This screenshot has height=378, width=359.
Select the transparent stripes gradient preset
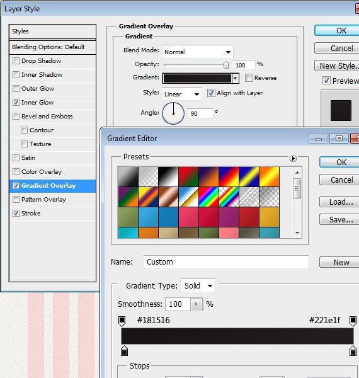[x=249, y=197]
